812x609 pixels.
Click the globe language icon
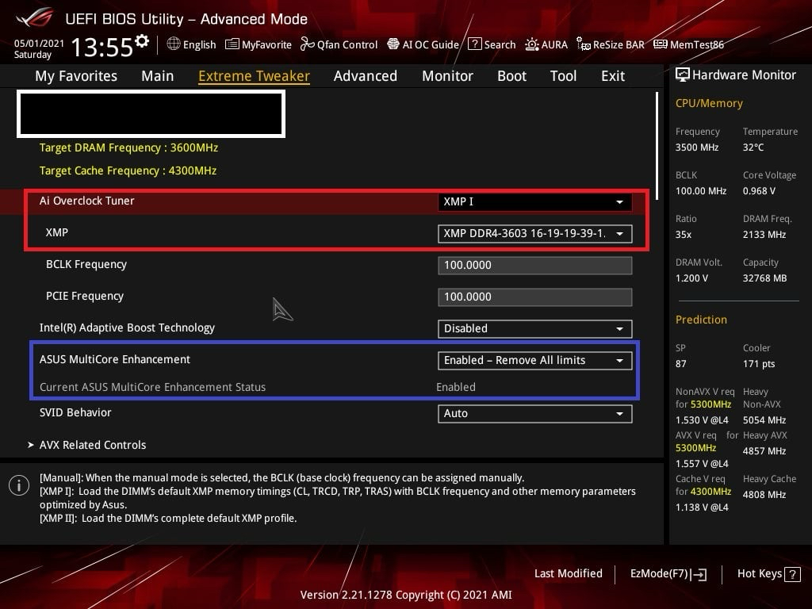[x=174, y=44]
